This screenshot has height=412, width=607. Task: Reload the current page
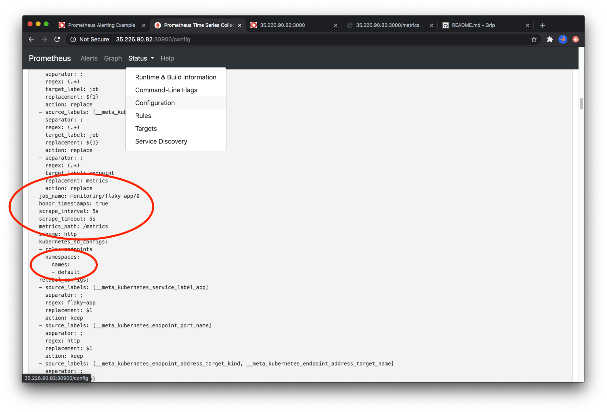click(57, 39)
